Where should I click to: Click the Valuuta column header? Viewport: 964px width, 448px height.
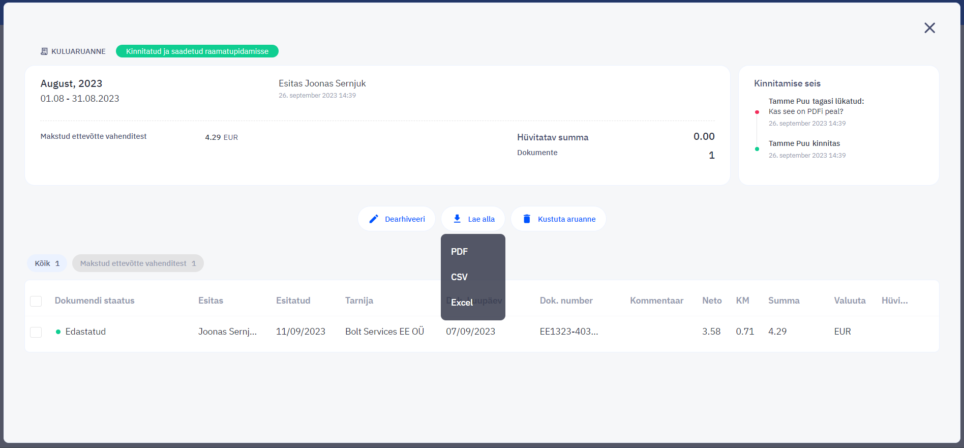click(x=850, y=301)
